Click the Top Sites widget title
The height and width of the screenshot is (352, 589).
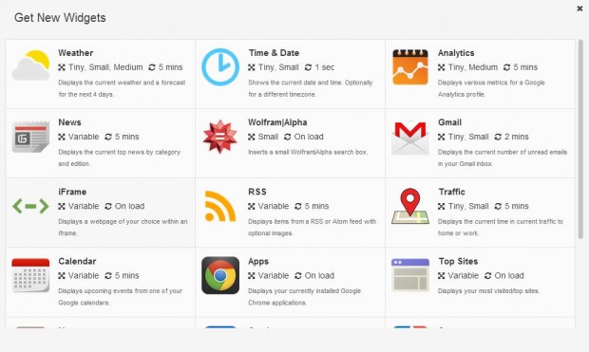pos(458,261)
